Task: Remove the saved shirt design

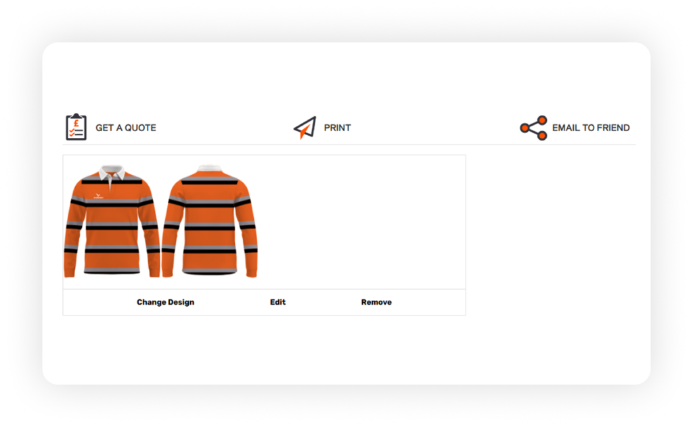Action: pos(376,302)
